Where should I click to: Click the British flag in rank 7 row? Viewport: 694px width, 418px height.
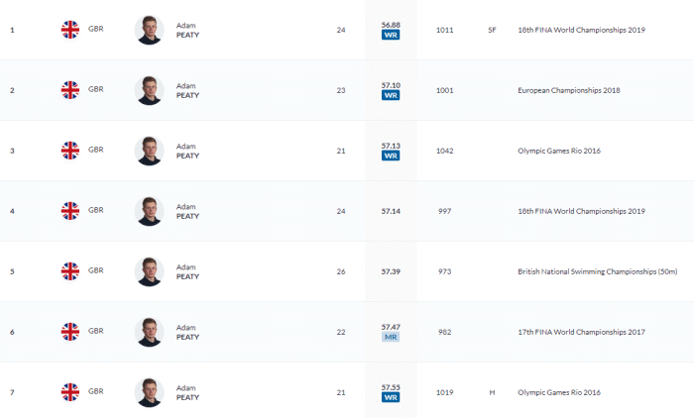[70, 391]
